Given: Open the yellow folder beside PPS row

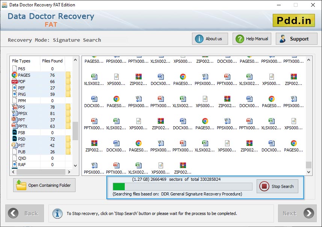Looking at the screenshot, I should click(x=68, y=107).
